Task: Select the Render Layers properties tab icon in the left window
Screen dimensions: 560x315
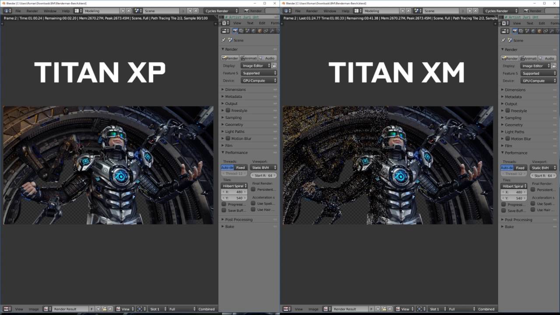Action: click(x=241, y=31)
